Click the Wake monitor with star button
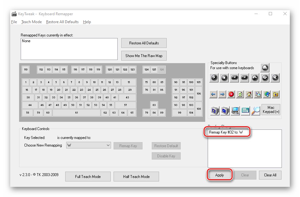 tap(225, 111)
